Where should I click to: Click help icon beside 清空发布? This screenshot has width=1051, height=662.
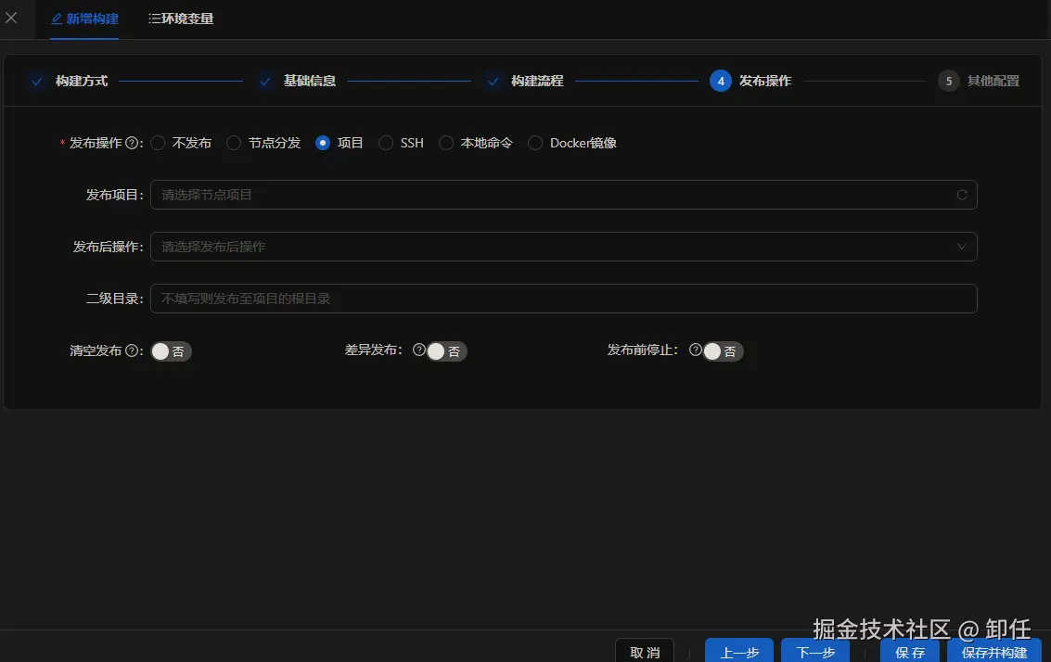[132, 350]
